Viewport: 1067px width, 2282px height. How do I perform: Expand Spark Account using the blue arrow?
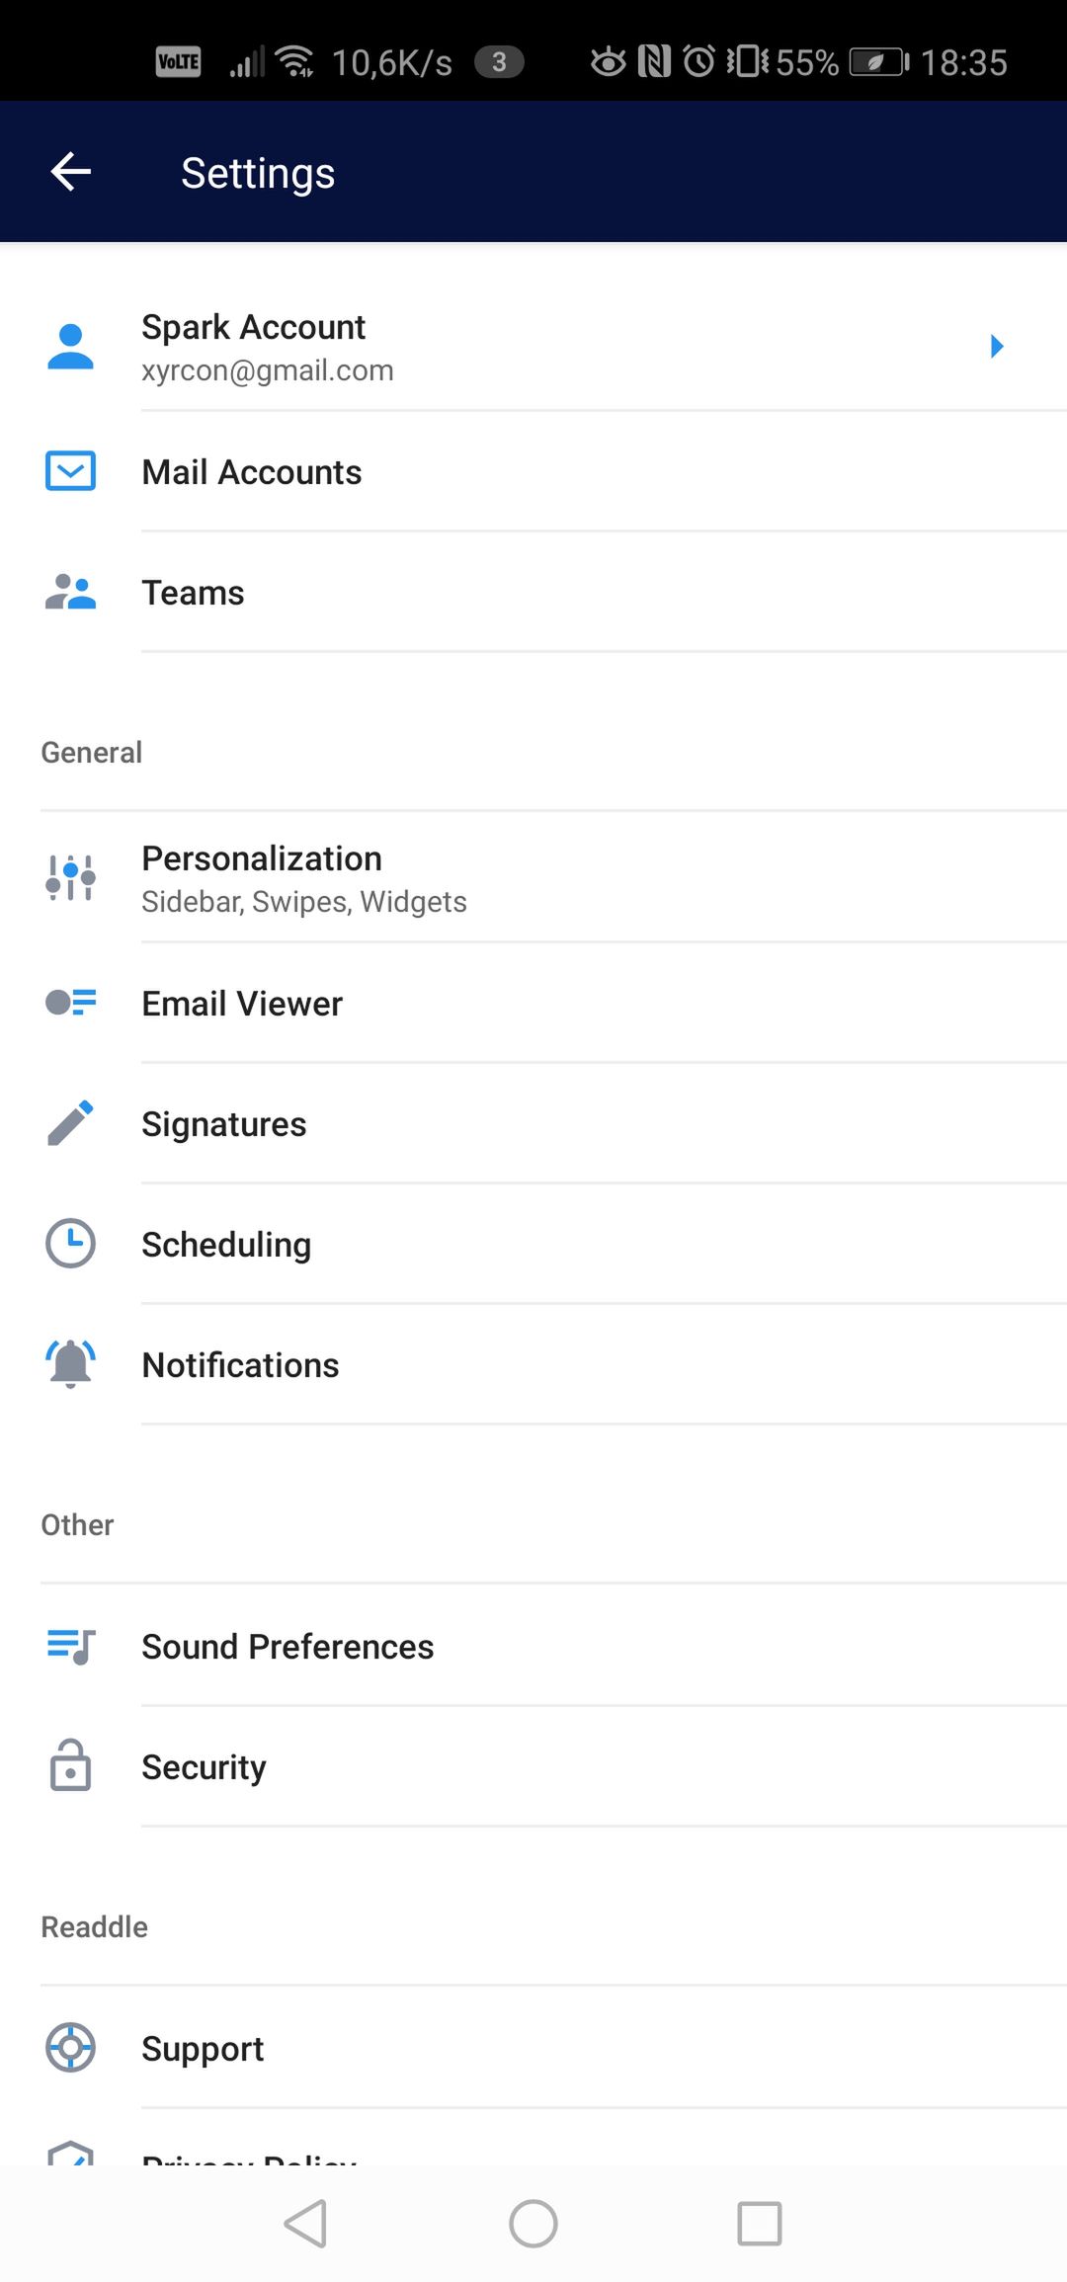pos(997,346)
